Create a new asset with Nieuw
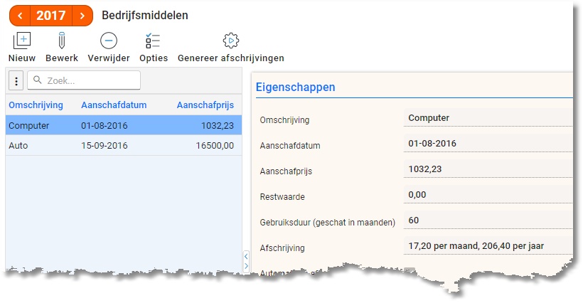The image size is (583, 303). pyautogui.click(x=22, y=47)
